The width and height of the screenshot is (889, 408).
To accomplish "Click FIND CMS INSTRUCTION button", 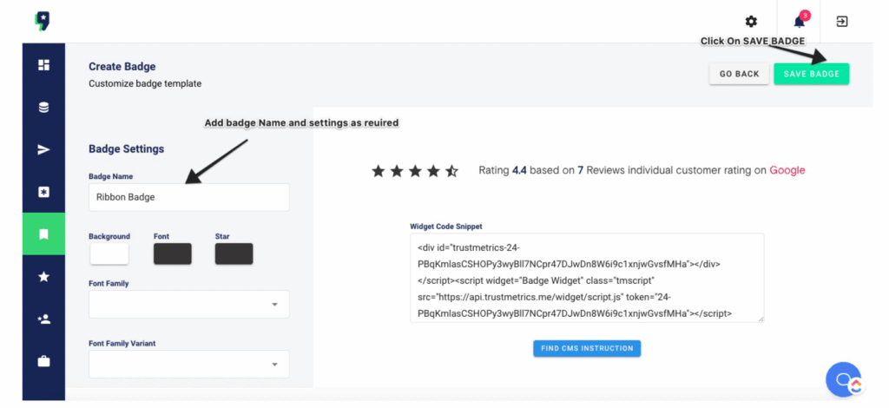I will coord(587,348).
